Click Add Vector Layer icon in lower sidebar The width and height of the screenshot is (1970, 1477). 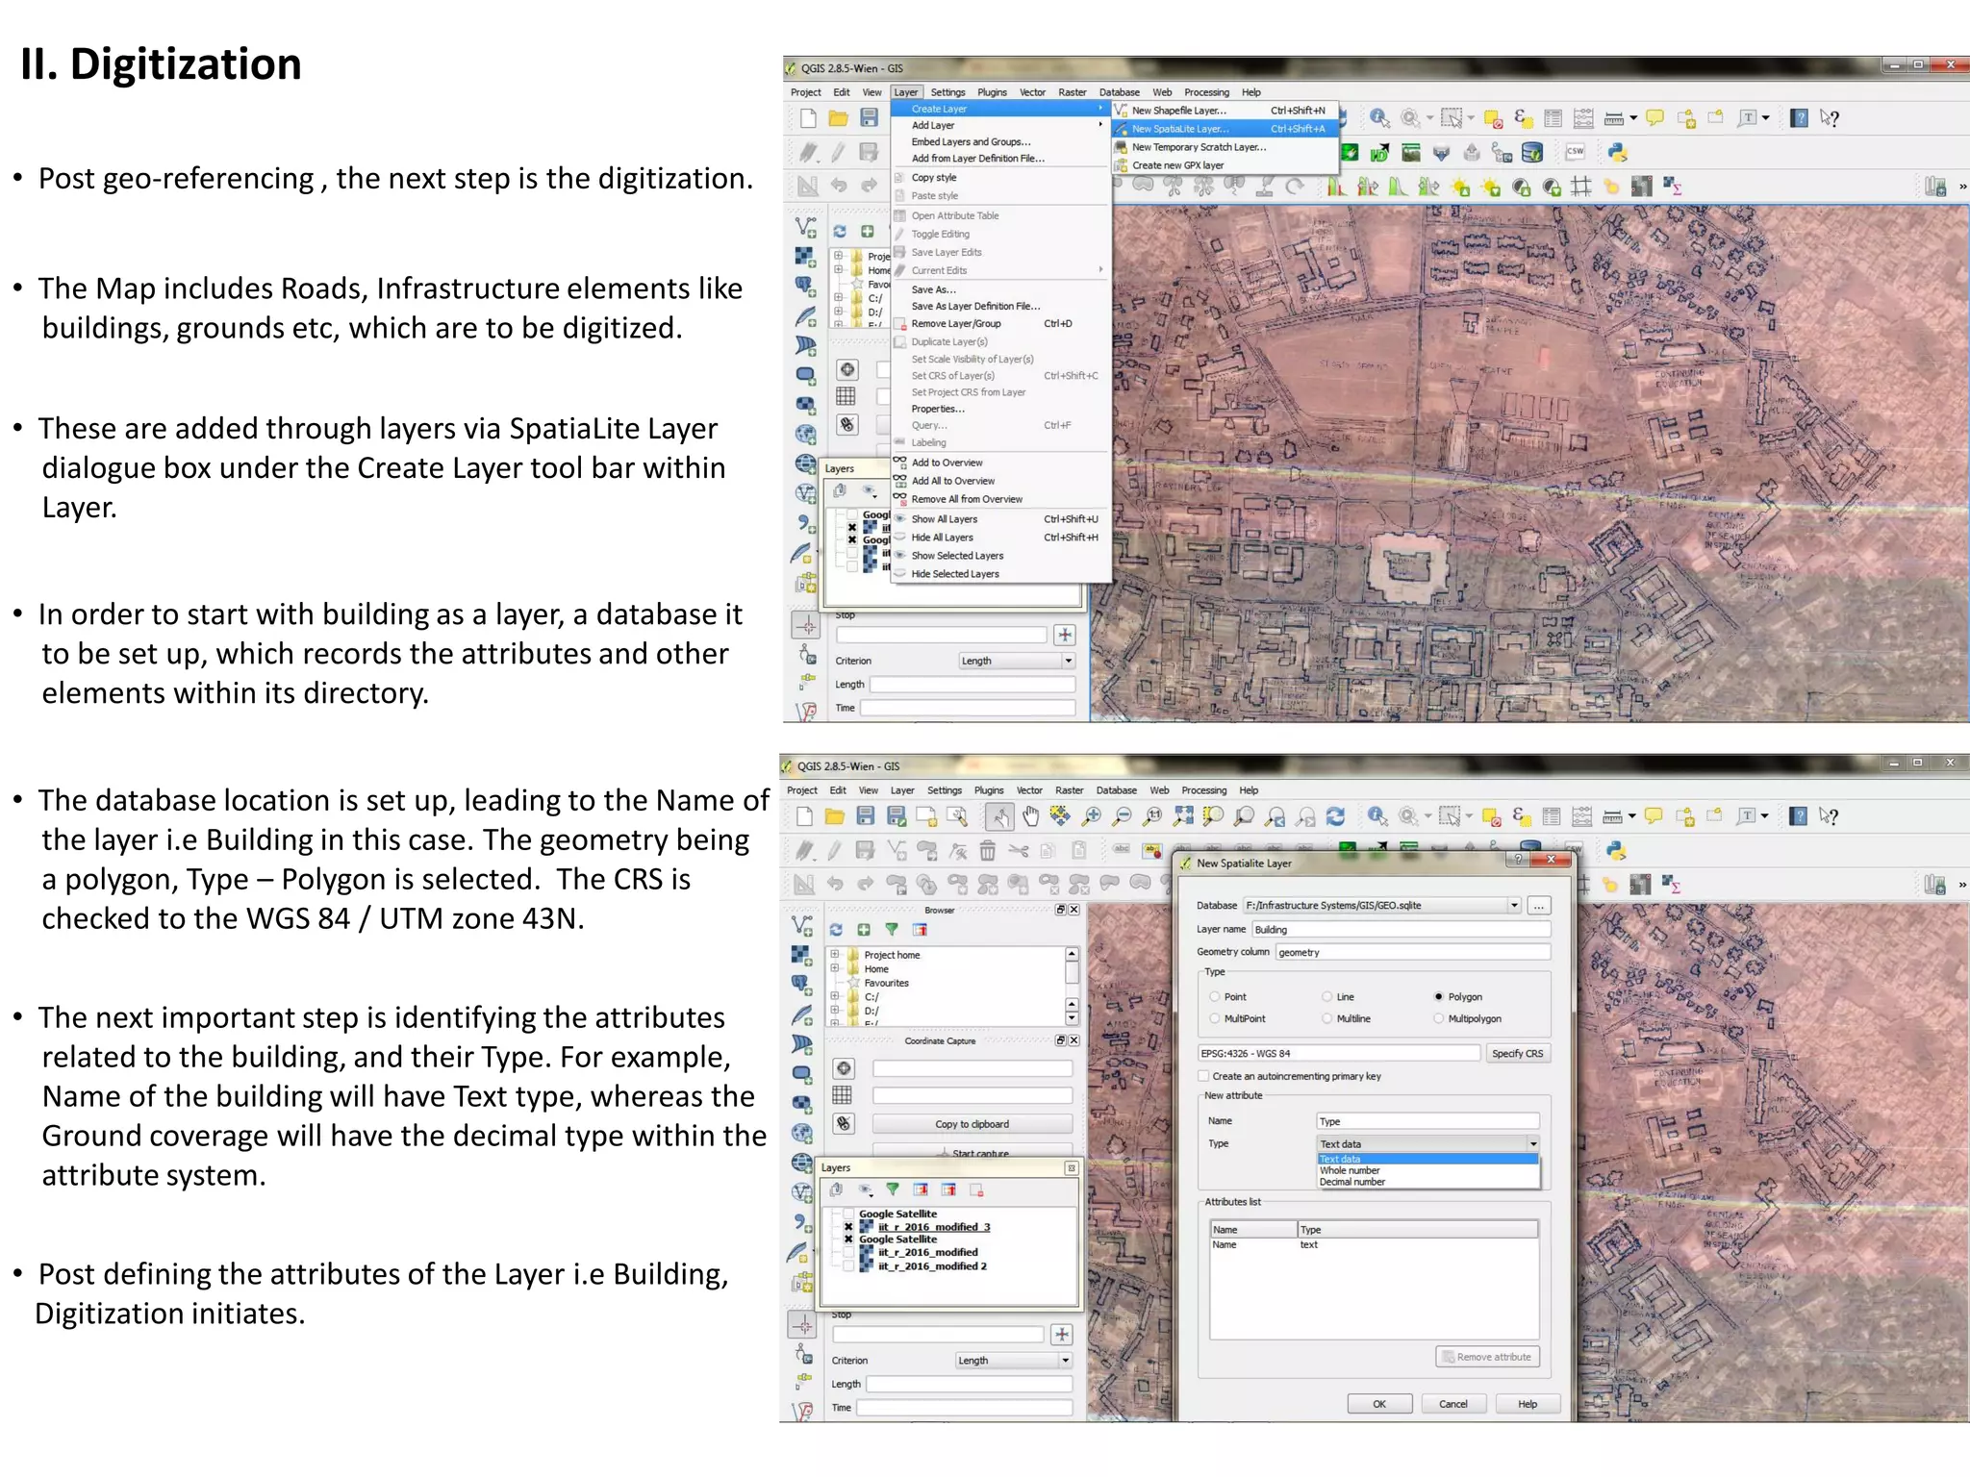804,926
